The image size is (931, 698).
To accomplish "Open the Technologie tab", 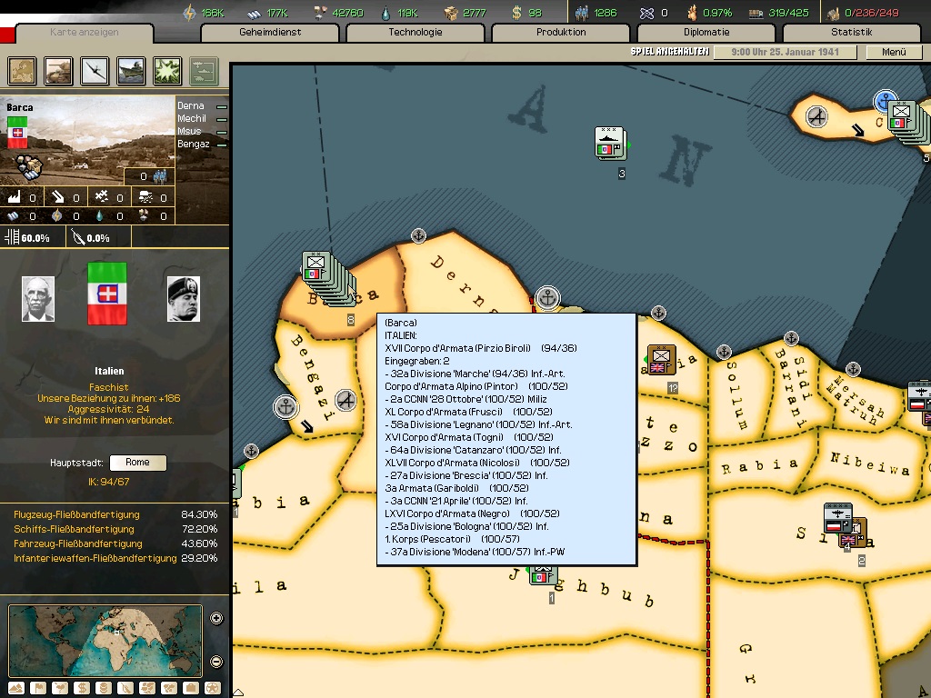I will [415, 33].
